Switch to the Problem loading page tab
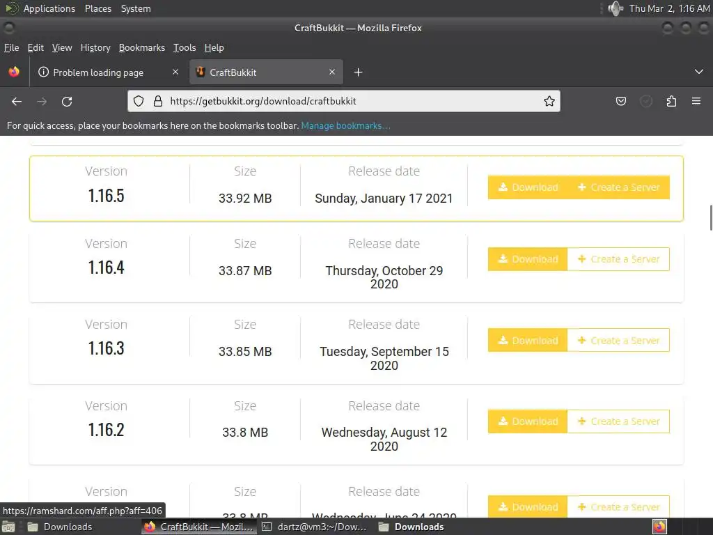 pos(108,72)
